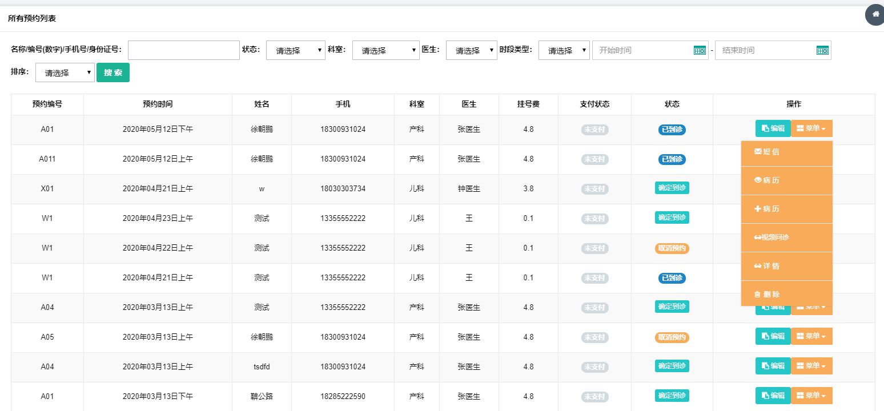Screen dimensions: 884x411
Task: Open the end time calendar icon
Action: pos(822,50)
